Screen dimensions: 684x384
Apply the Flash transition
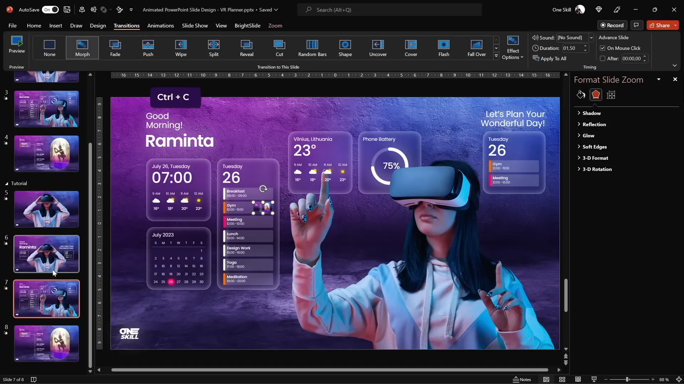click(444, 48)
